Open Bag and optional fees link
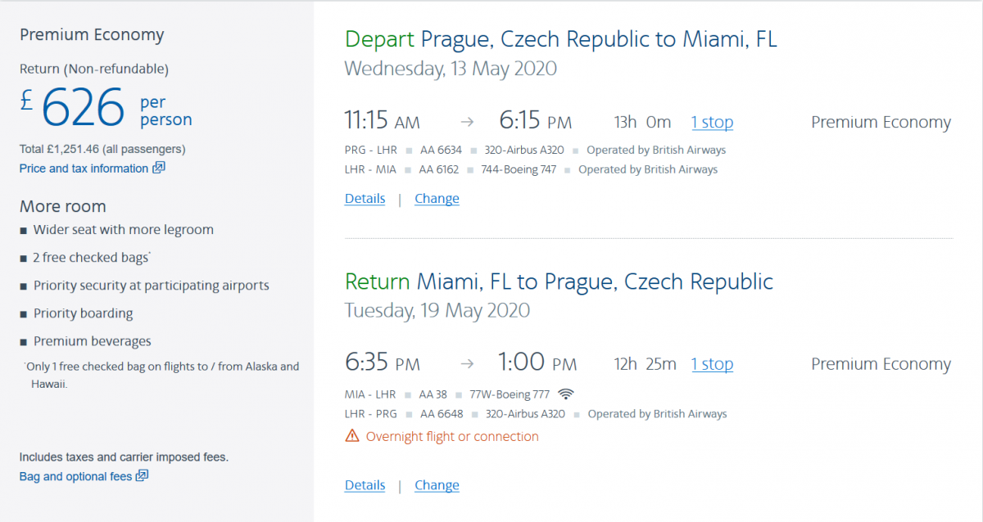This screenshot has width=983, height=522. [x=75, y=476]
